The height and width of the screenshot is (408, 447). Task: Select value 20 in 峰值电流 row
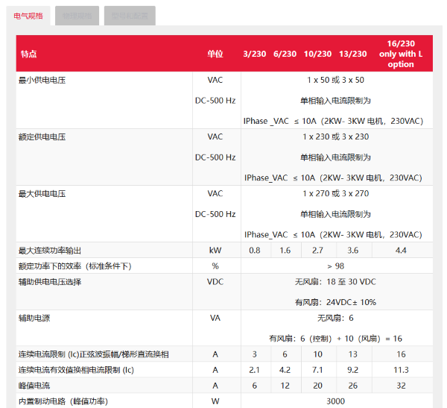(x=317, y=386)
